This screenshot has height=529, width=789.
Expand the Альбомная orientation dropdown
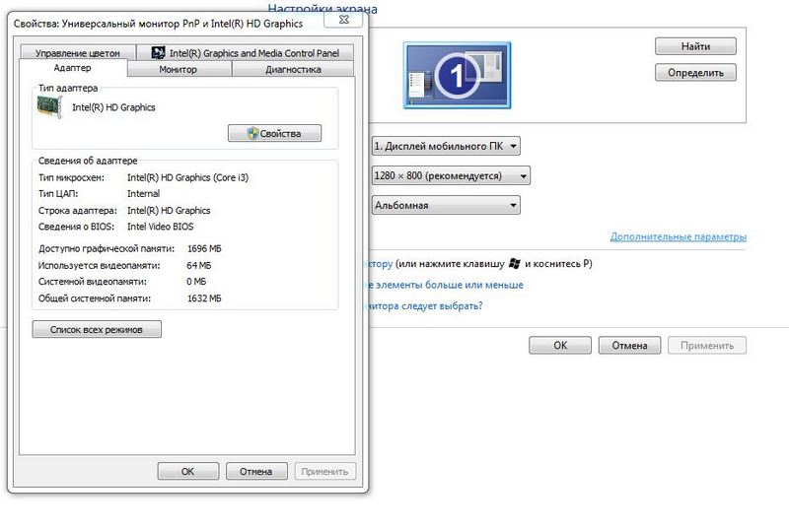pos(445,205)
